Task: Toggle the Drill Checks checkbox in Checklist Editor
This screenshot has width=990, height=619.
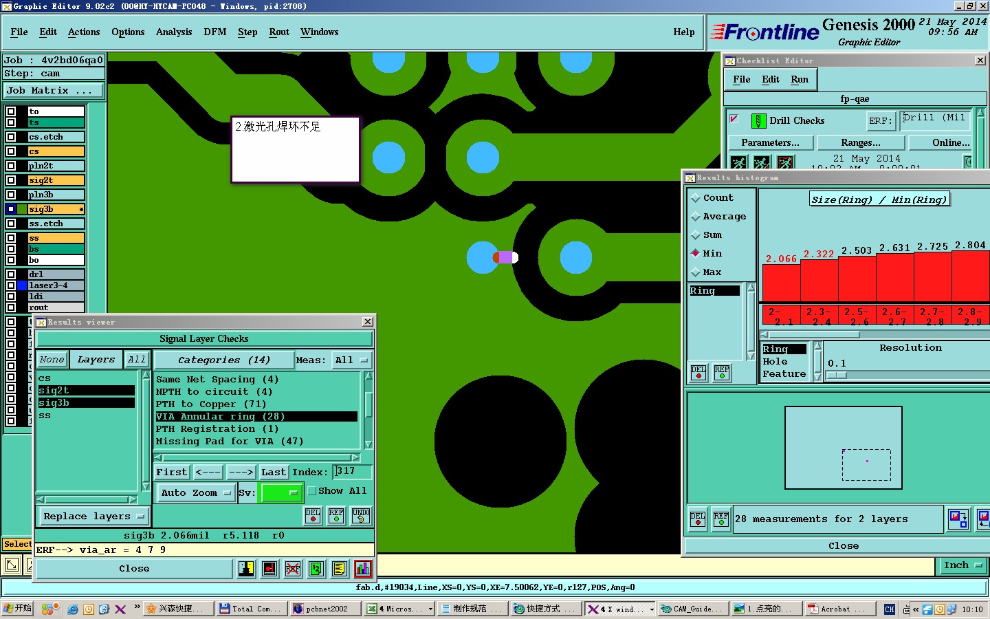Action: tap(734, 119)
